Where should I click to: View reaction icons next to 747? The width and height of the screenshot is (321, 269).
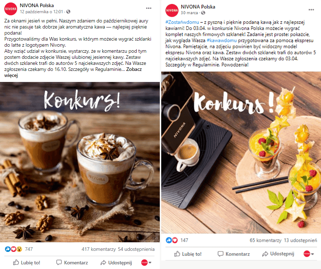click(14, 249)
